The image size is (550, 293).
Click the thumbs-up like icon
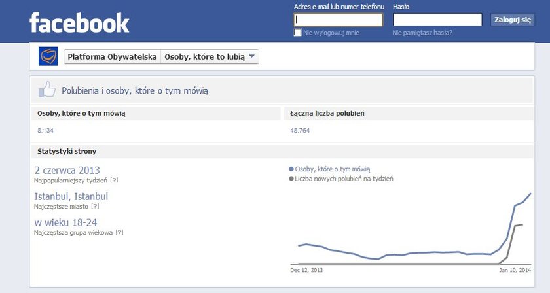pos(46,91)
